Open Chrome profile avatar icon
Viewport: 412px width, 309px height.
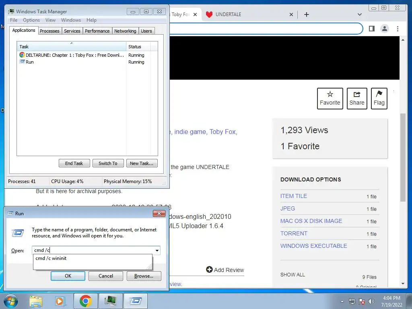pyautogui.click(x=384, y=29)
